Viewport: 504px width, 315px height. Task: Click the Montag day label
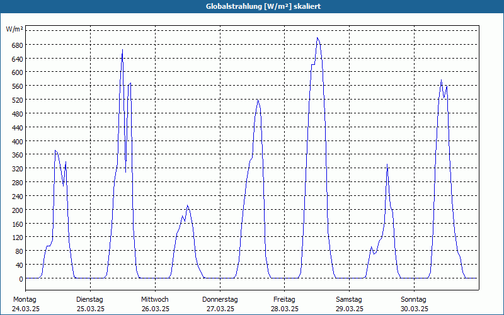click(x=25, y=300)
